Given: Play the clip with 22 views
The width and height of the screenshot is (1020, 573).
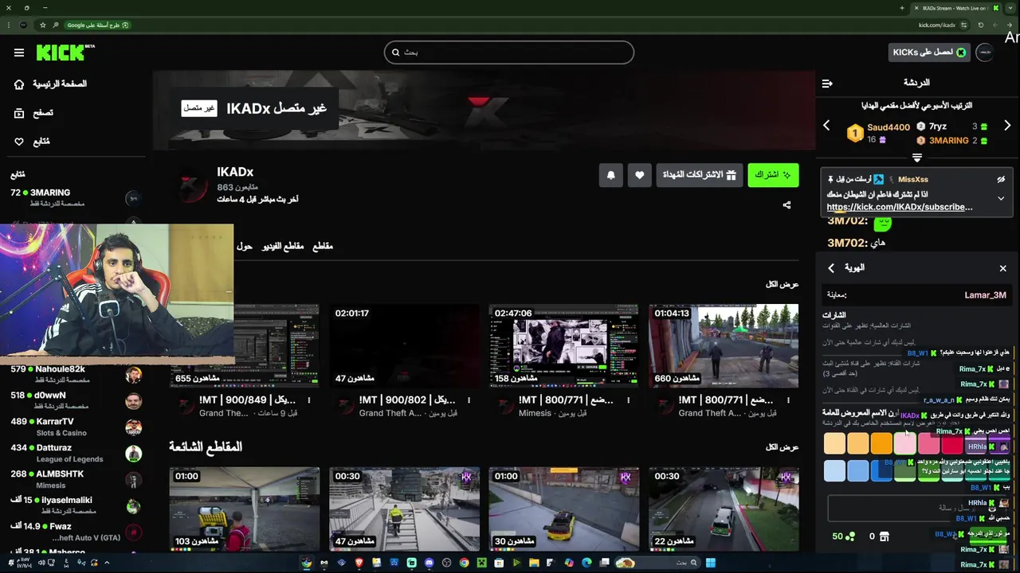Looking at the screenshot, I should [x=724, y=509].
